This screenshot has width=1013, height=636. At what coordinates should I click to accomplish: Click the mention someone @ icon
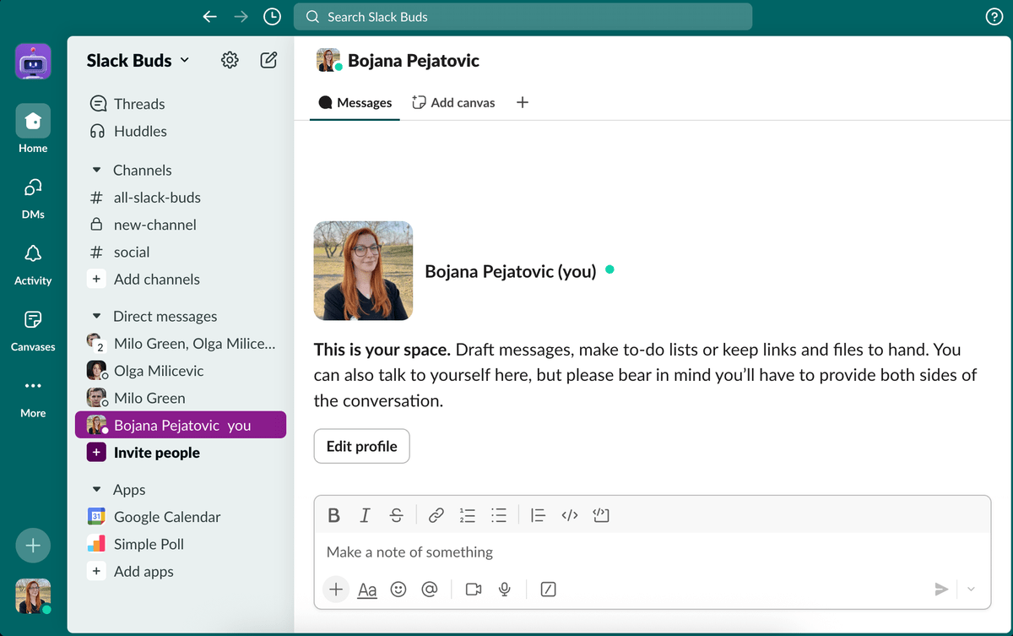pos(430,590)
